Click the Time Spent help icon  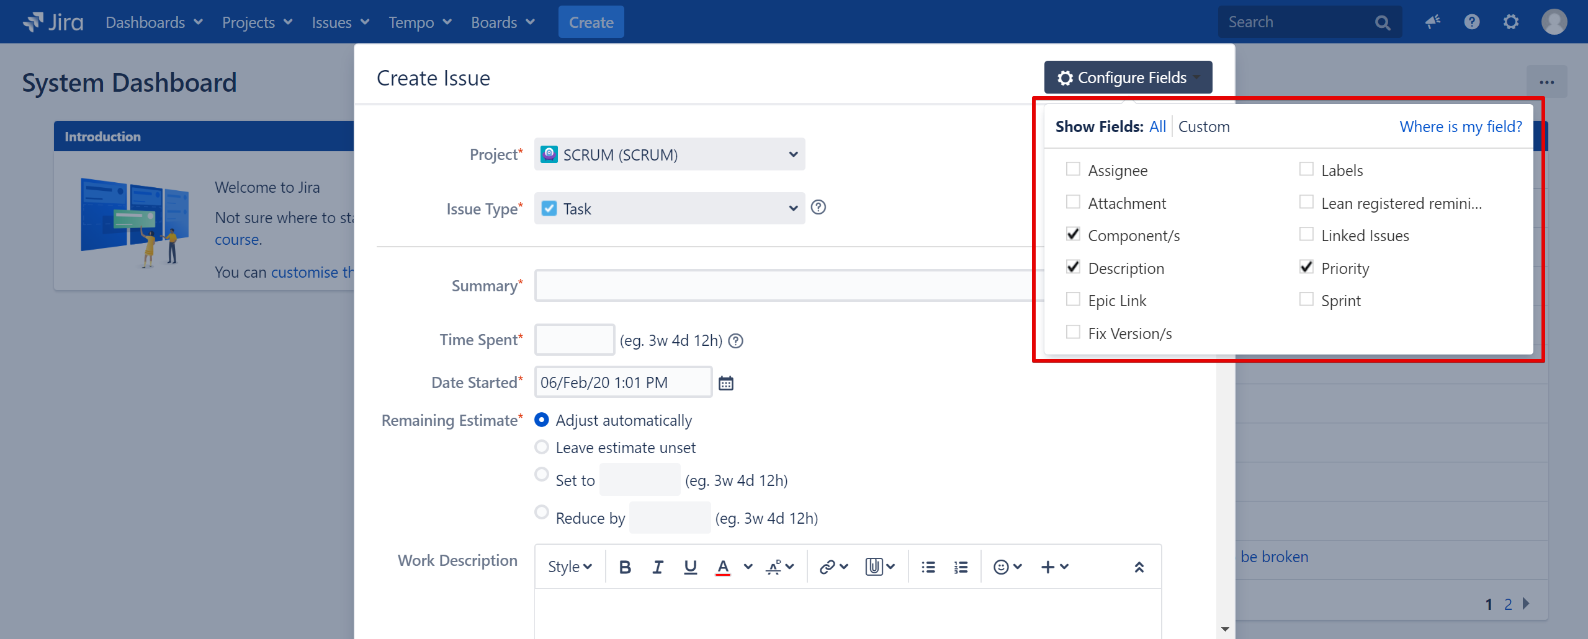tap(736, 341)
